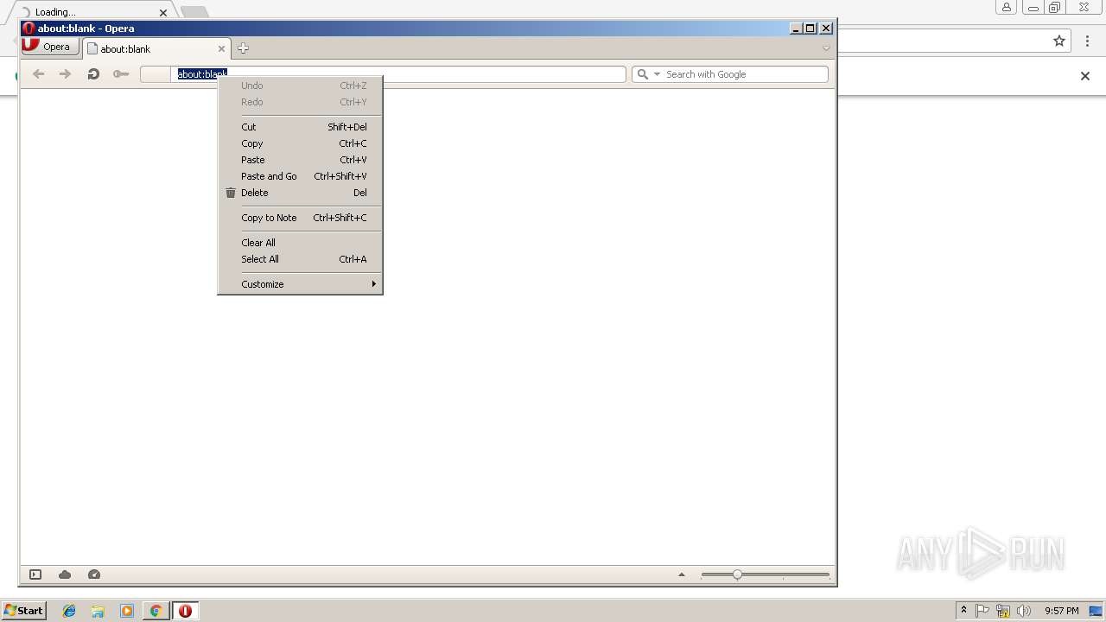This screenshot has width=1106, height=622.
Task: Click the Opera back navigation arrow
Action: pyautogui.click(x=38, y=74)
